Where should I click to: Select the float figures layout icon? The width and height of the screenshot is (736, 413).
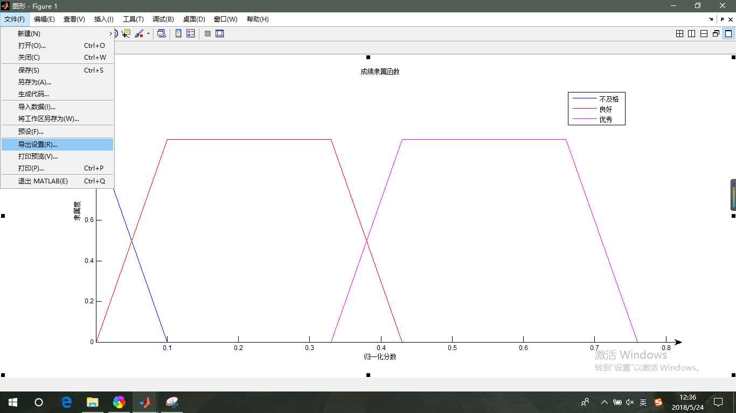pyautogui.click(x=716, y=33)
